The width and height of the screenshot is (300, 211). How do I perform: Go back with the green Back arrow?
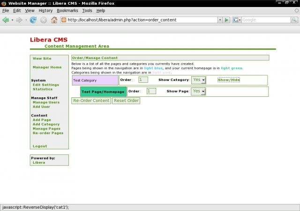click(x=6, y=20)
